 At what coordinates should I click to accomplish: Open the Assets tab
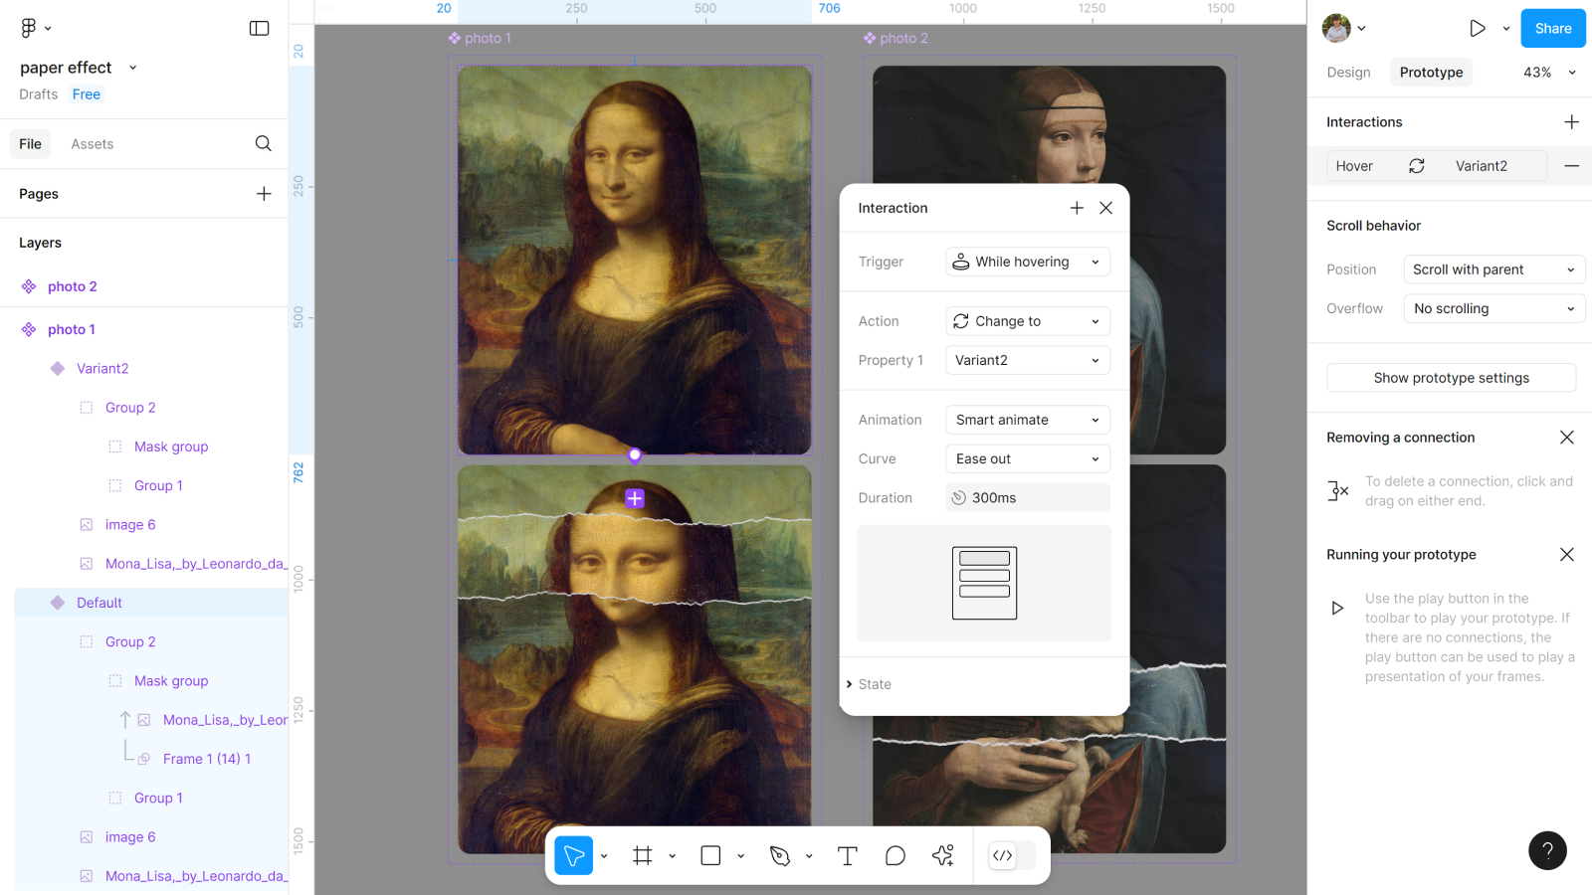(92, 144)
